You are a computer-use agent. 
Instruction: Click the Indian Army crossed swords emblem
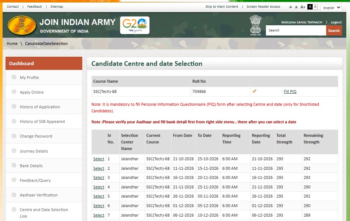(22, 25)
